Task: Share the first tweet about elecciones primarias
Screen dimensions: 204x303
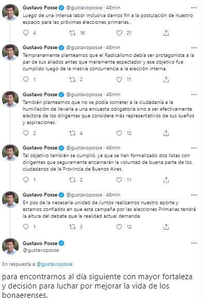Action: [x=166, y=33]
